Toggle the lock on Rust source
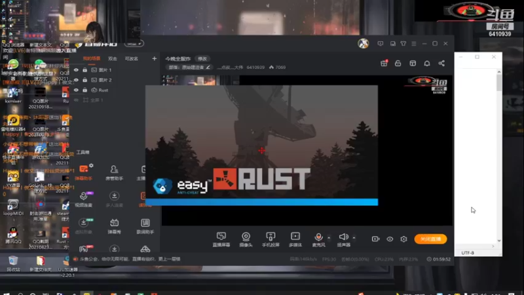Screen dimensions: 524x295 (x=85, y=90)
